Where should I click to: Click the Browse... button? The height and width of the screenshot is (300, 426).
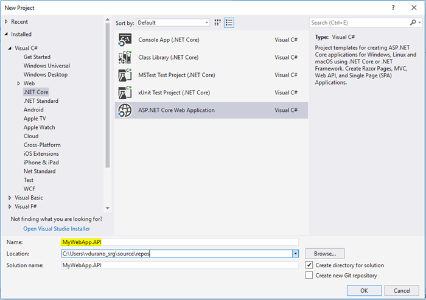pos(325,254)
